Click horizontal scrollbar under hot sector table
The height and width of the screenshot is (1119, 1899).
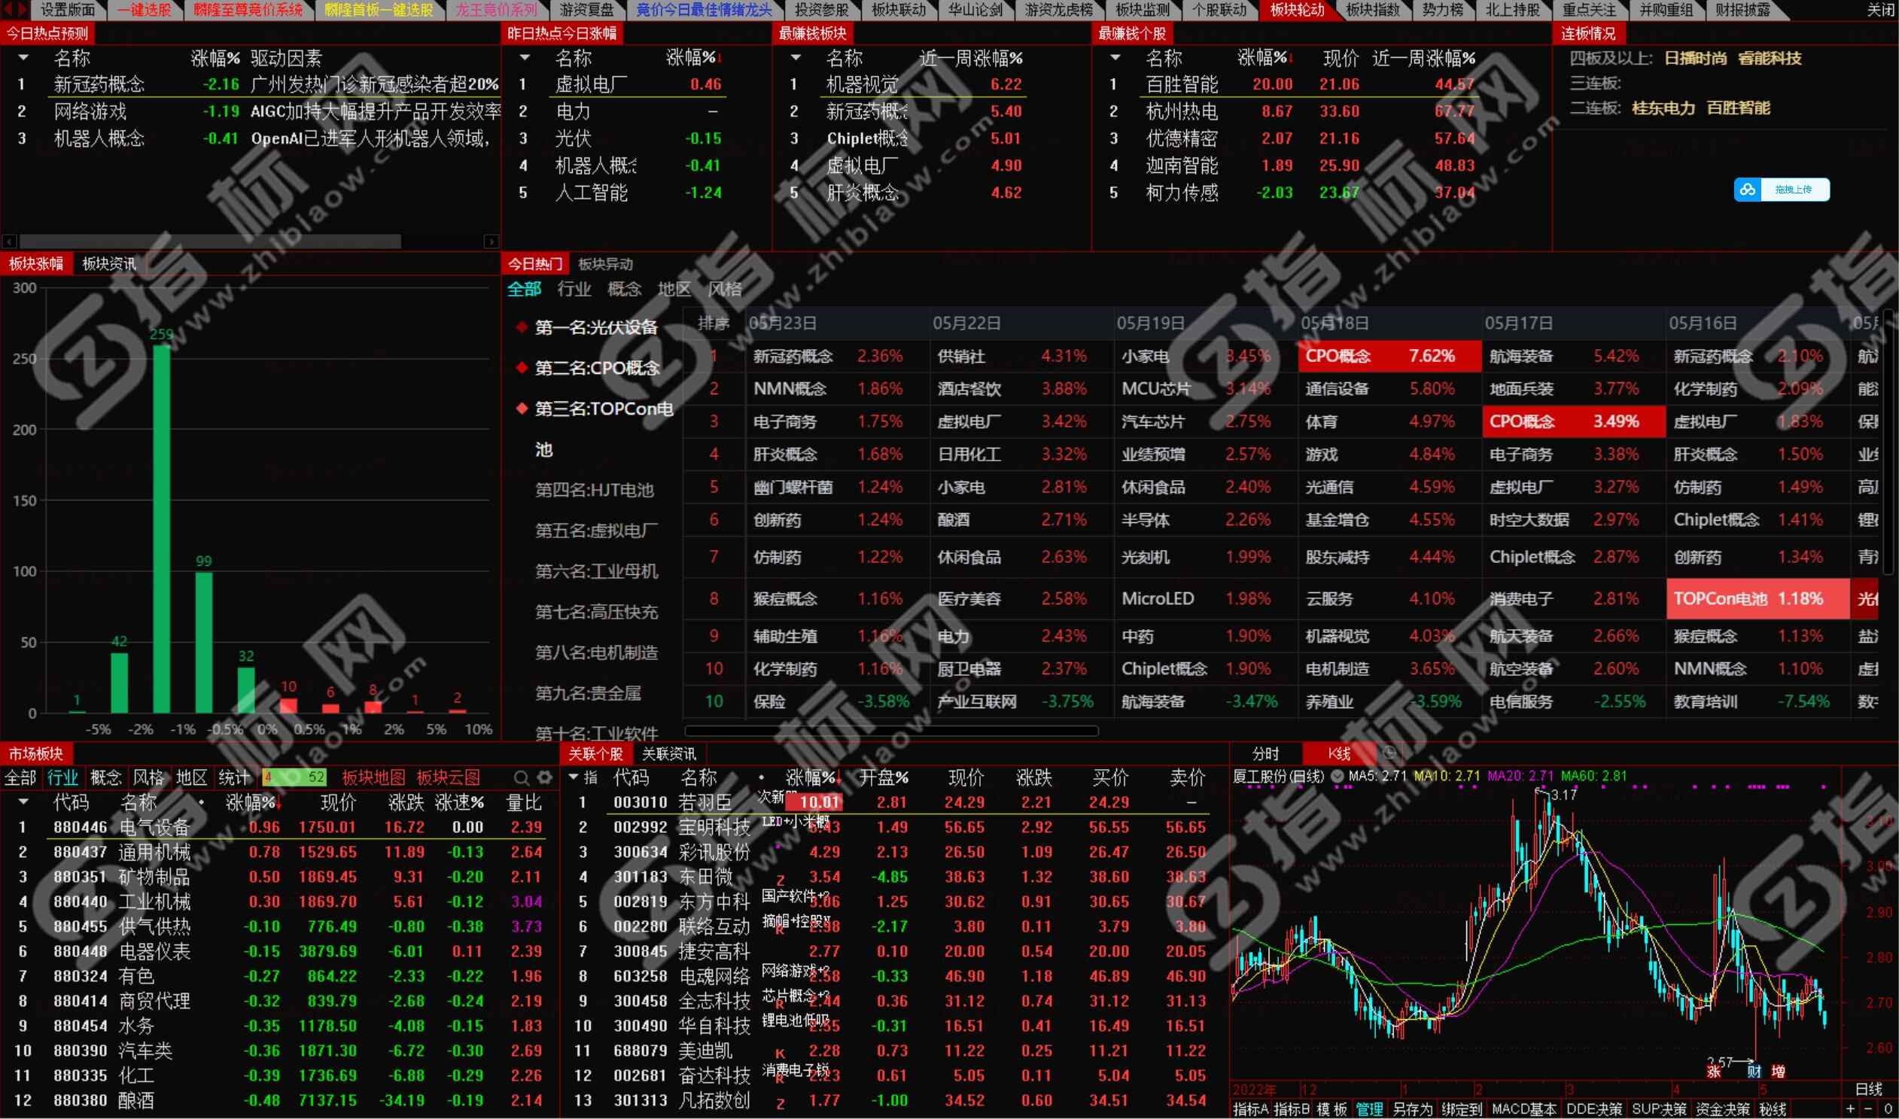click(x=890, y=731)
